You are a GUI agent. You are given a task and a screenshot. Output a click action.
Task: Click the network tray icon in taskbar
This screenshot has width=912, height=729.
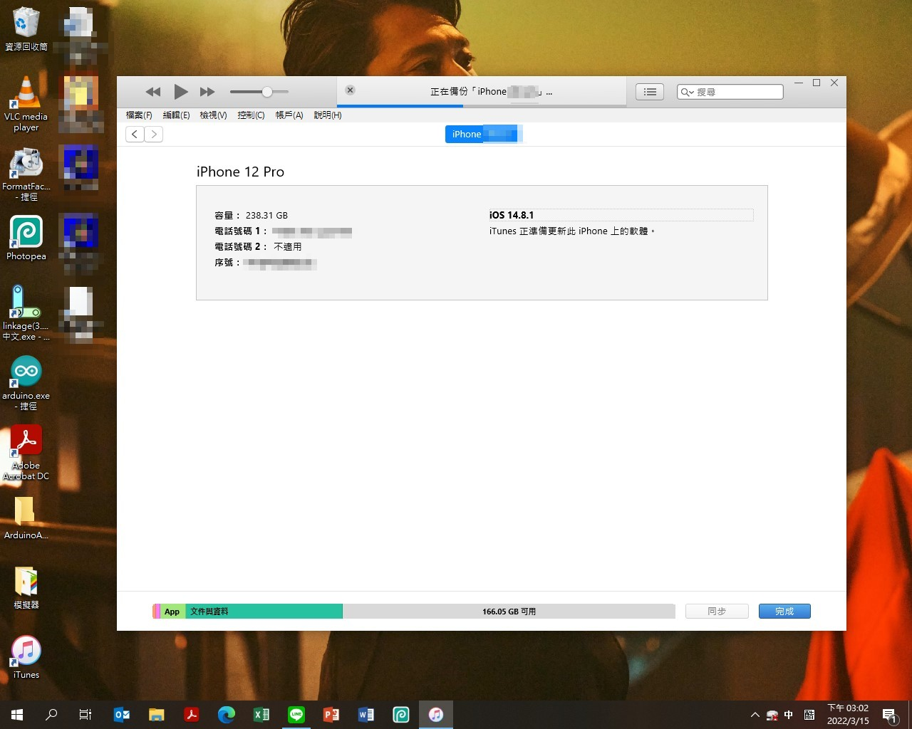772,715
